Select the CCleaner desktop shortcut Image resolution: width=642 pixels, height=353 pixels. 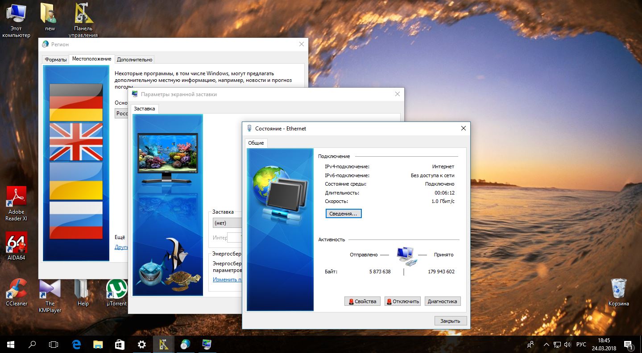pos(16,292)
